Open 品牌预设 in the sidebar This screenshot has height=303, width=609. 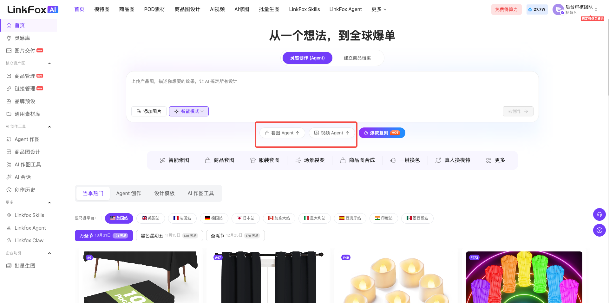pyautogui.click(x=29, y=101)
